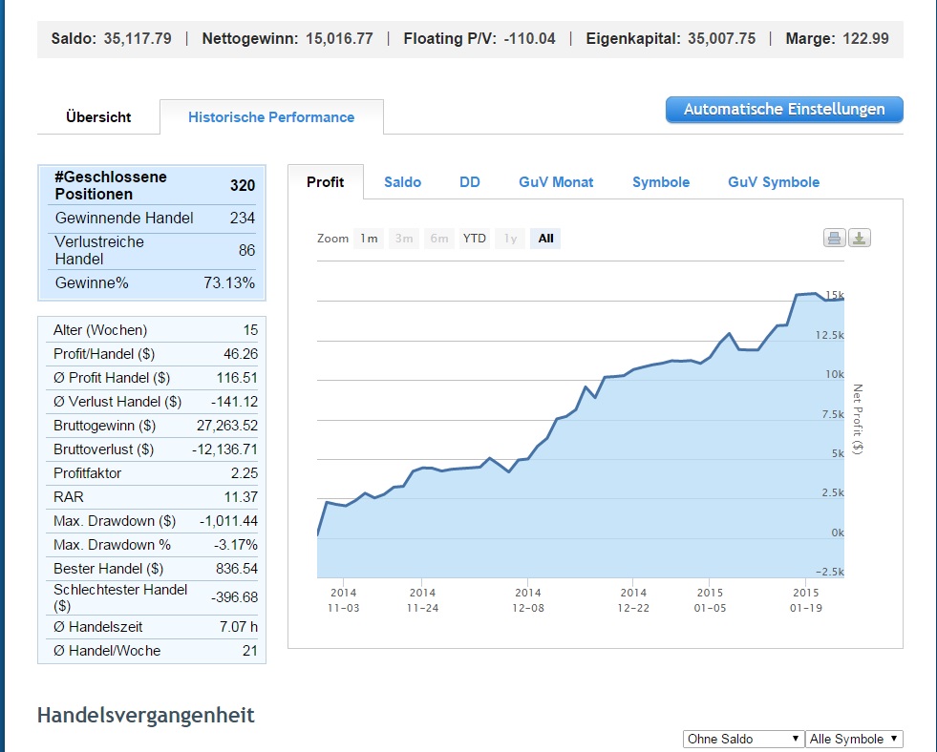The height and width of the screenshot is (752, 937).
Task: Set chart zoom to 1m
Action: (369, 239)
